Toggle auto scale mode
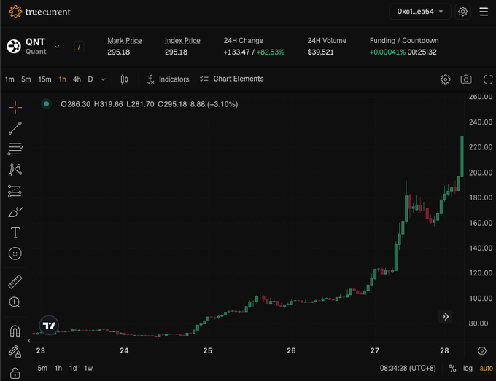This screenshot has width=496, height=381. pyautogui.click(x=486, y=369)
